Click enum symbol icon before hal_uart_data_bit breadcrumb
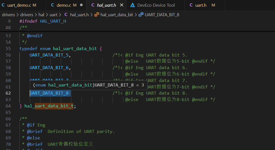 pyautogui.click(x=97, y=15)
